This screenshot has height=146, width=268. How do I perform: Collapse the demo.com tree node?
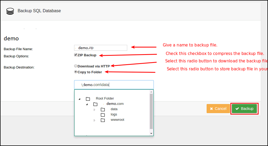(x=87, y=104)
